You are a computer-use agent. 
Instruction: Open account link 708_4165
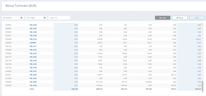(33, 68)
